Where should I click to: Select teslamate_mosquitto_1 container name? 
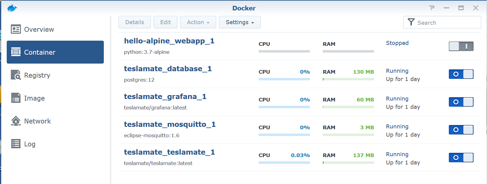point(170,124)
